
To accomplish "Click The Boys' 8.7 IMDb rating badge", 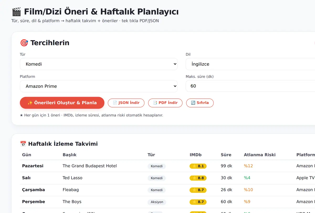I will [198, 202].
